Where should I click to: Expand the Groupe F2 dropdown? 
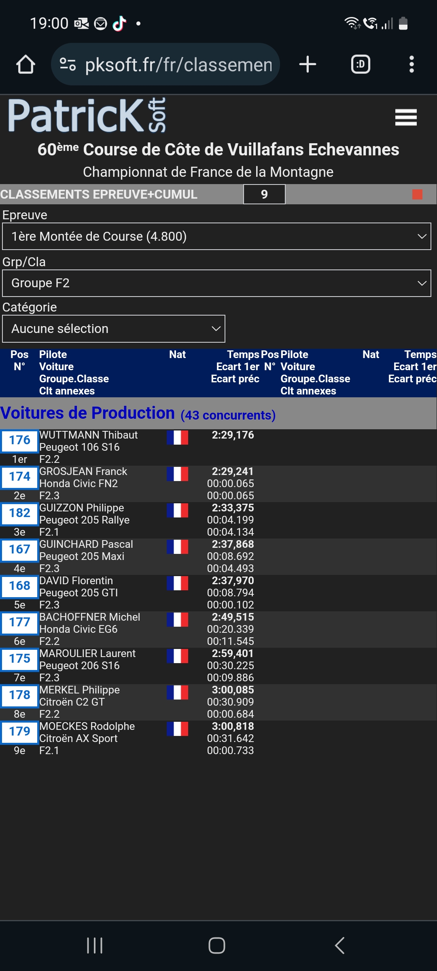click(x=216, y=283)
